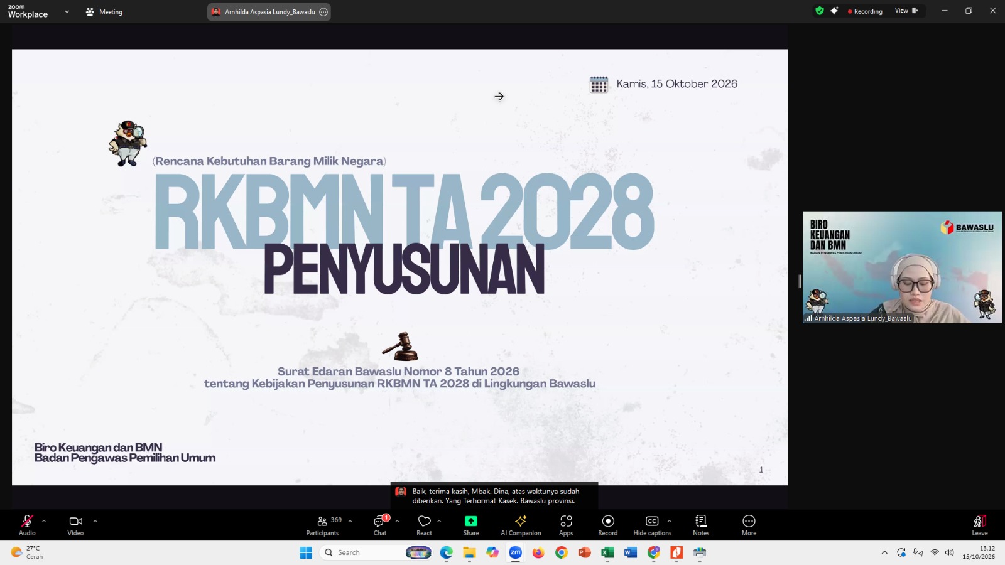1005x565 pixels.
Task: Hide captions with the CC button
Action: pos(652,525)
